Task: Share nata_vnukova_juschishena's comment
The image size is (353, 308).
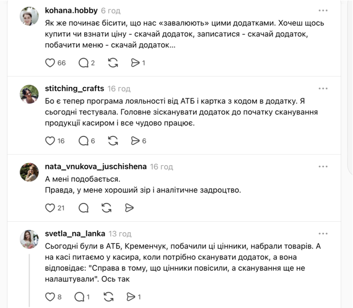Action: coord(130,208)
